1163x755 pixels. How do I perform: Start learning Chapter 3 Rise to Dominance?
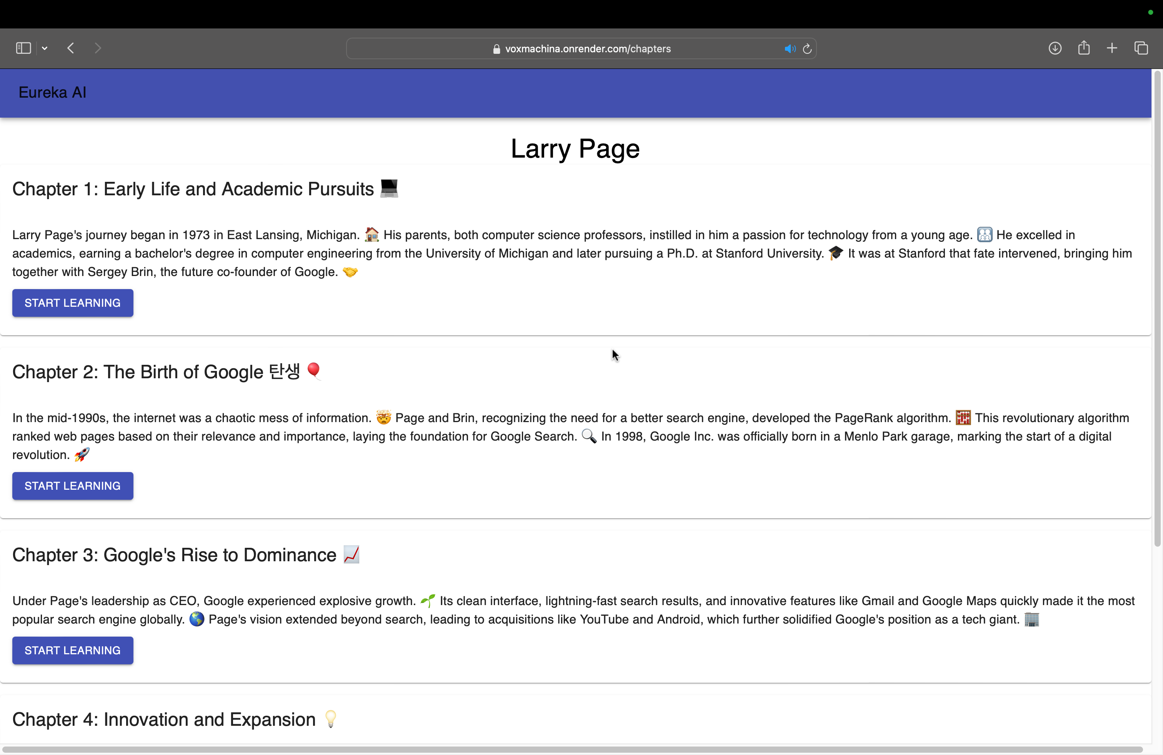click(72, 650)
